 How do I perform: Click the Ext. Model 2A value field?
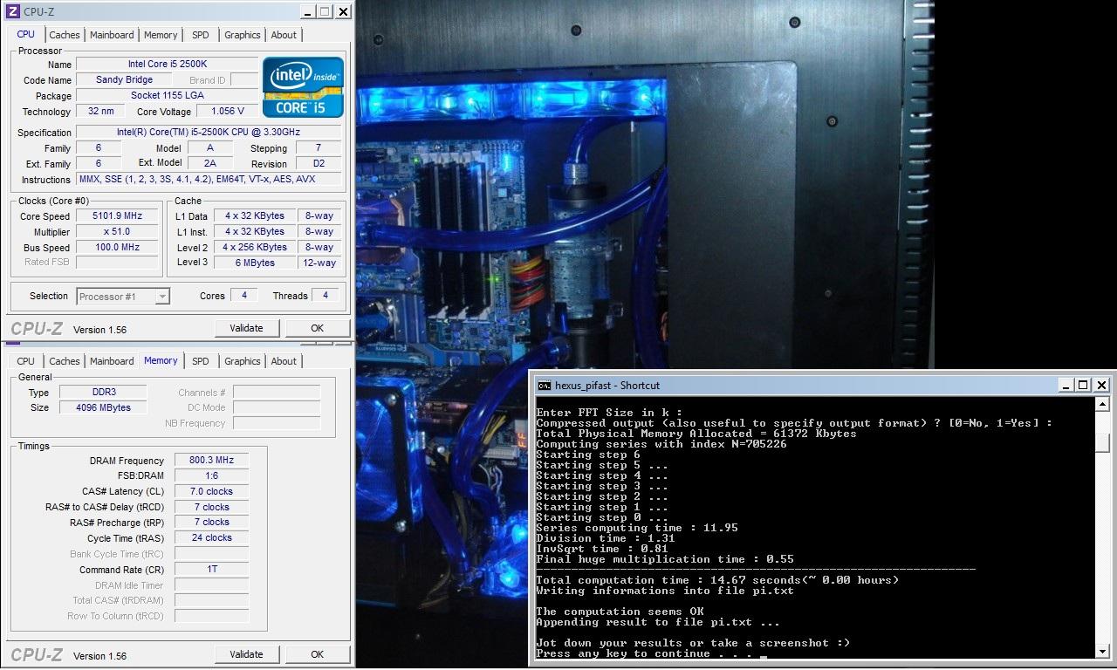(x=209, y=163)
